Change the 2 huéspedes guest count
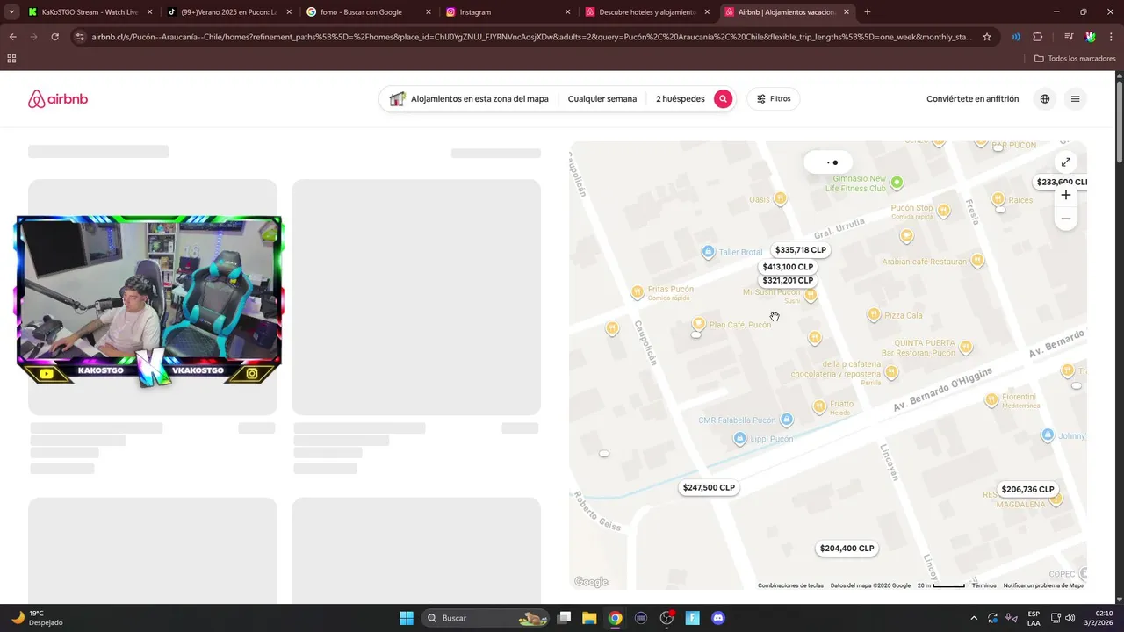1124x632 pixels. pos(681,99)
